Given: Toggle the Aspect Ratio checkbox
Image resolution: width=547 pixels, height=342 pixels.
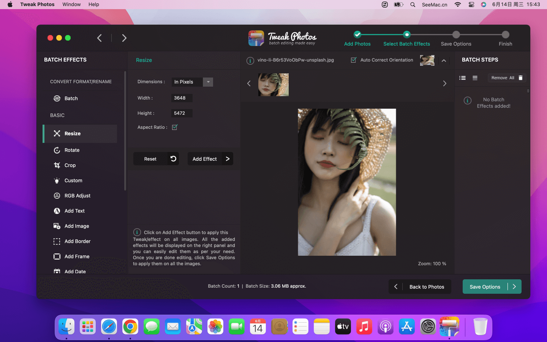Looking at the screenshot, I should pos(175,127).
